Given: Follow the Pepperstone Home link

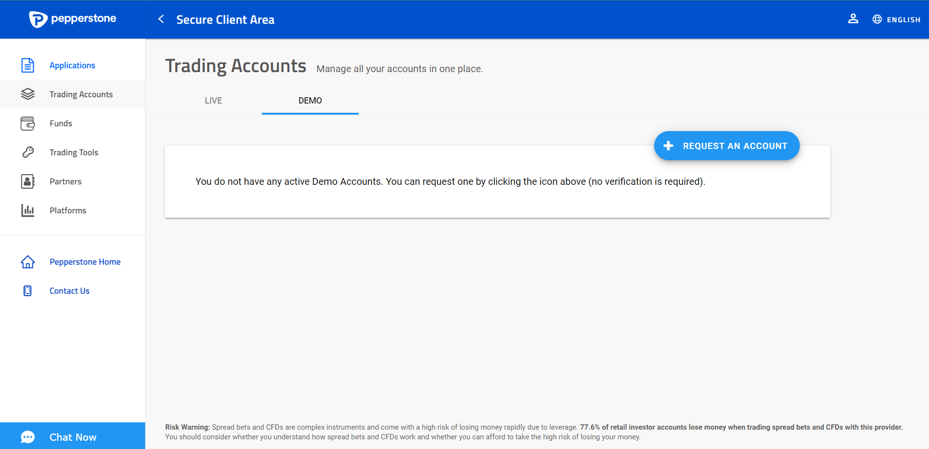Looking at the screenshot, I should (x=85, y=262).
